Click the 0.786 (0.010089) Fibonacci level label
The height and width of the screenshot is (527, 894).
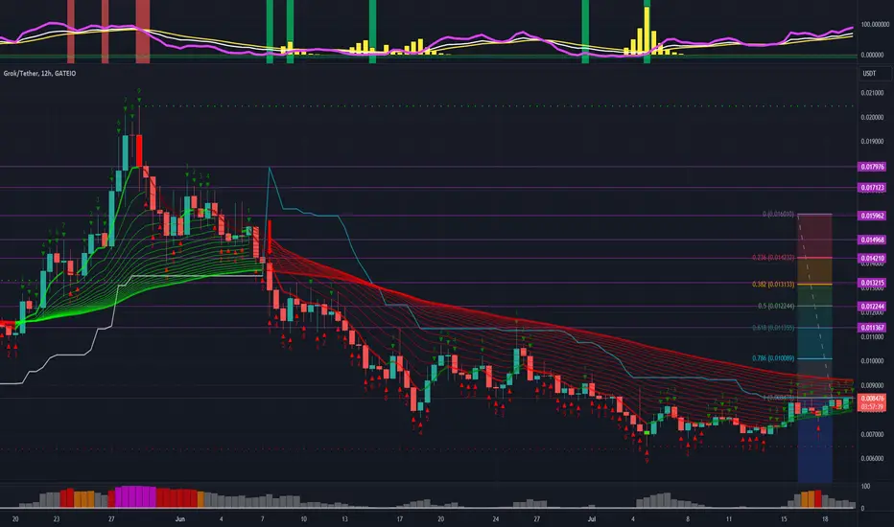tap(773, 358)
